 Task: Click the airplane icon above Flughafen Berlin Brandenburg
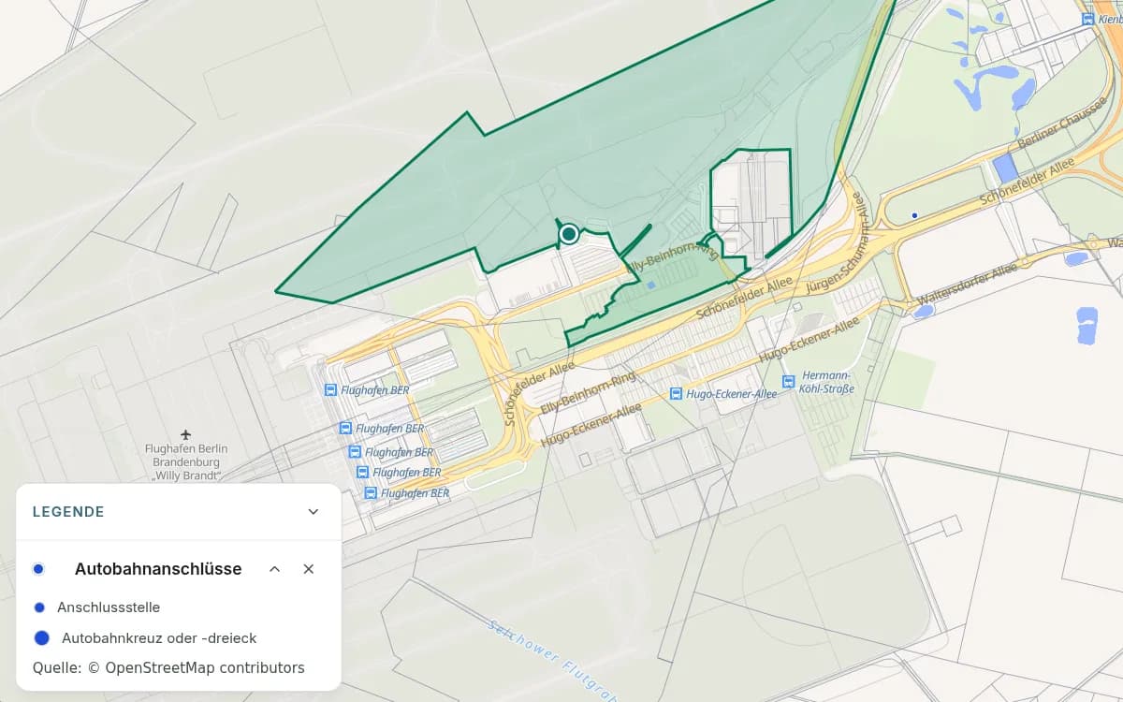tap(186, 435)
